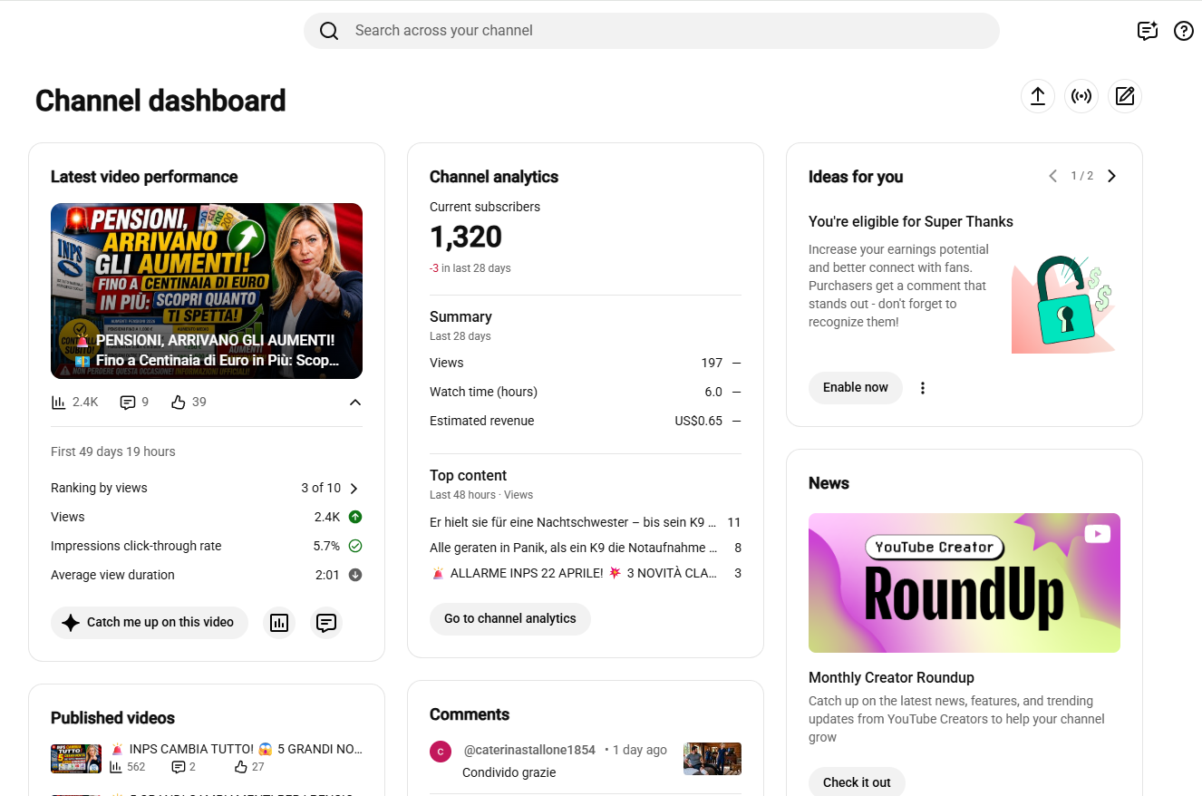Click 'Enable now' for Super Thanks
Image resolution: width=1202 pixels, height=796 pixels.
coord(856,388)
